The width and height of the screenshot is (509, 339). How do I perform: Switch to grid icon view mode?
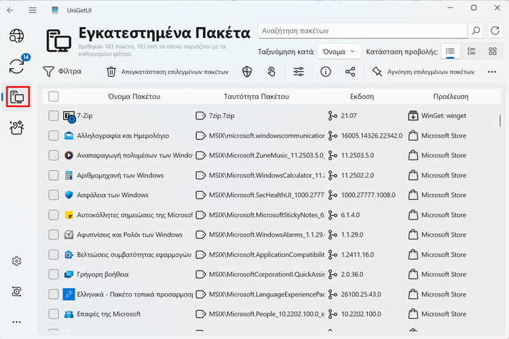[493, 52]
